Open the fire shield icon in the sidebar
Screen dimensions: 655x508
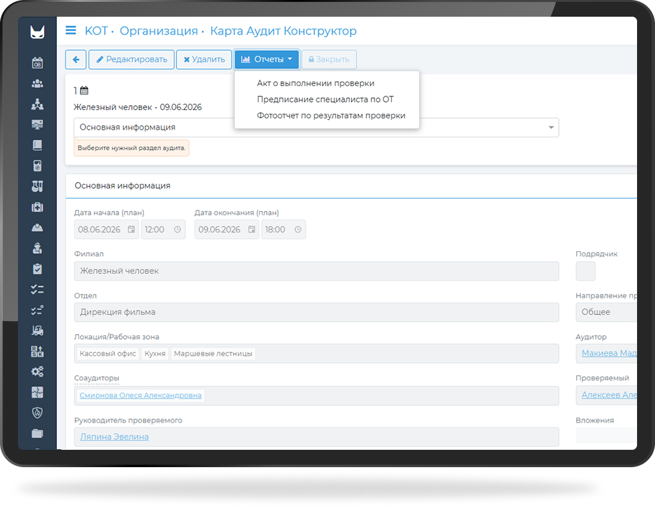[x=37, y=413]
